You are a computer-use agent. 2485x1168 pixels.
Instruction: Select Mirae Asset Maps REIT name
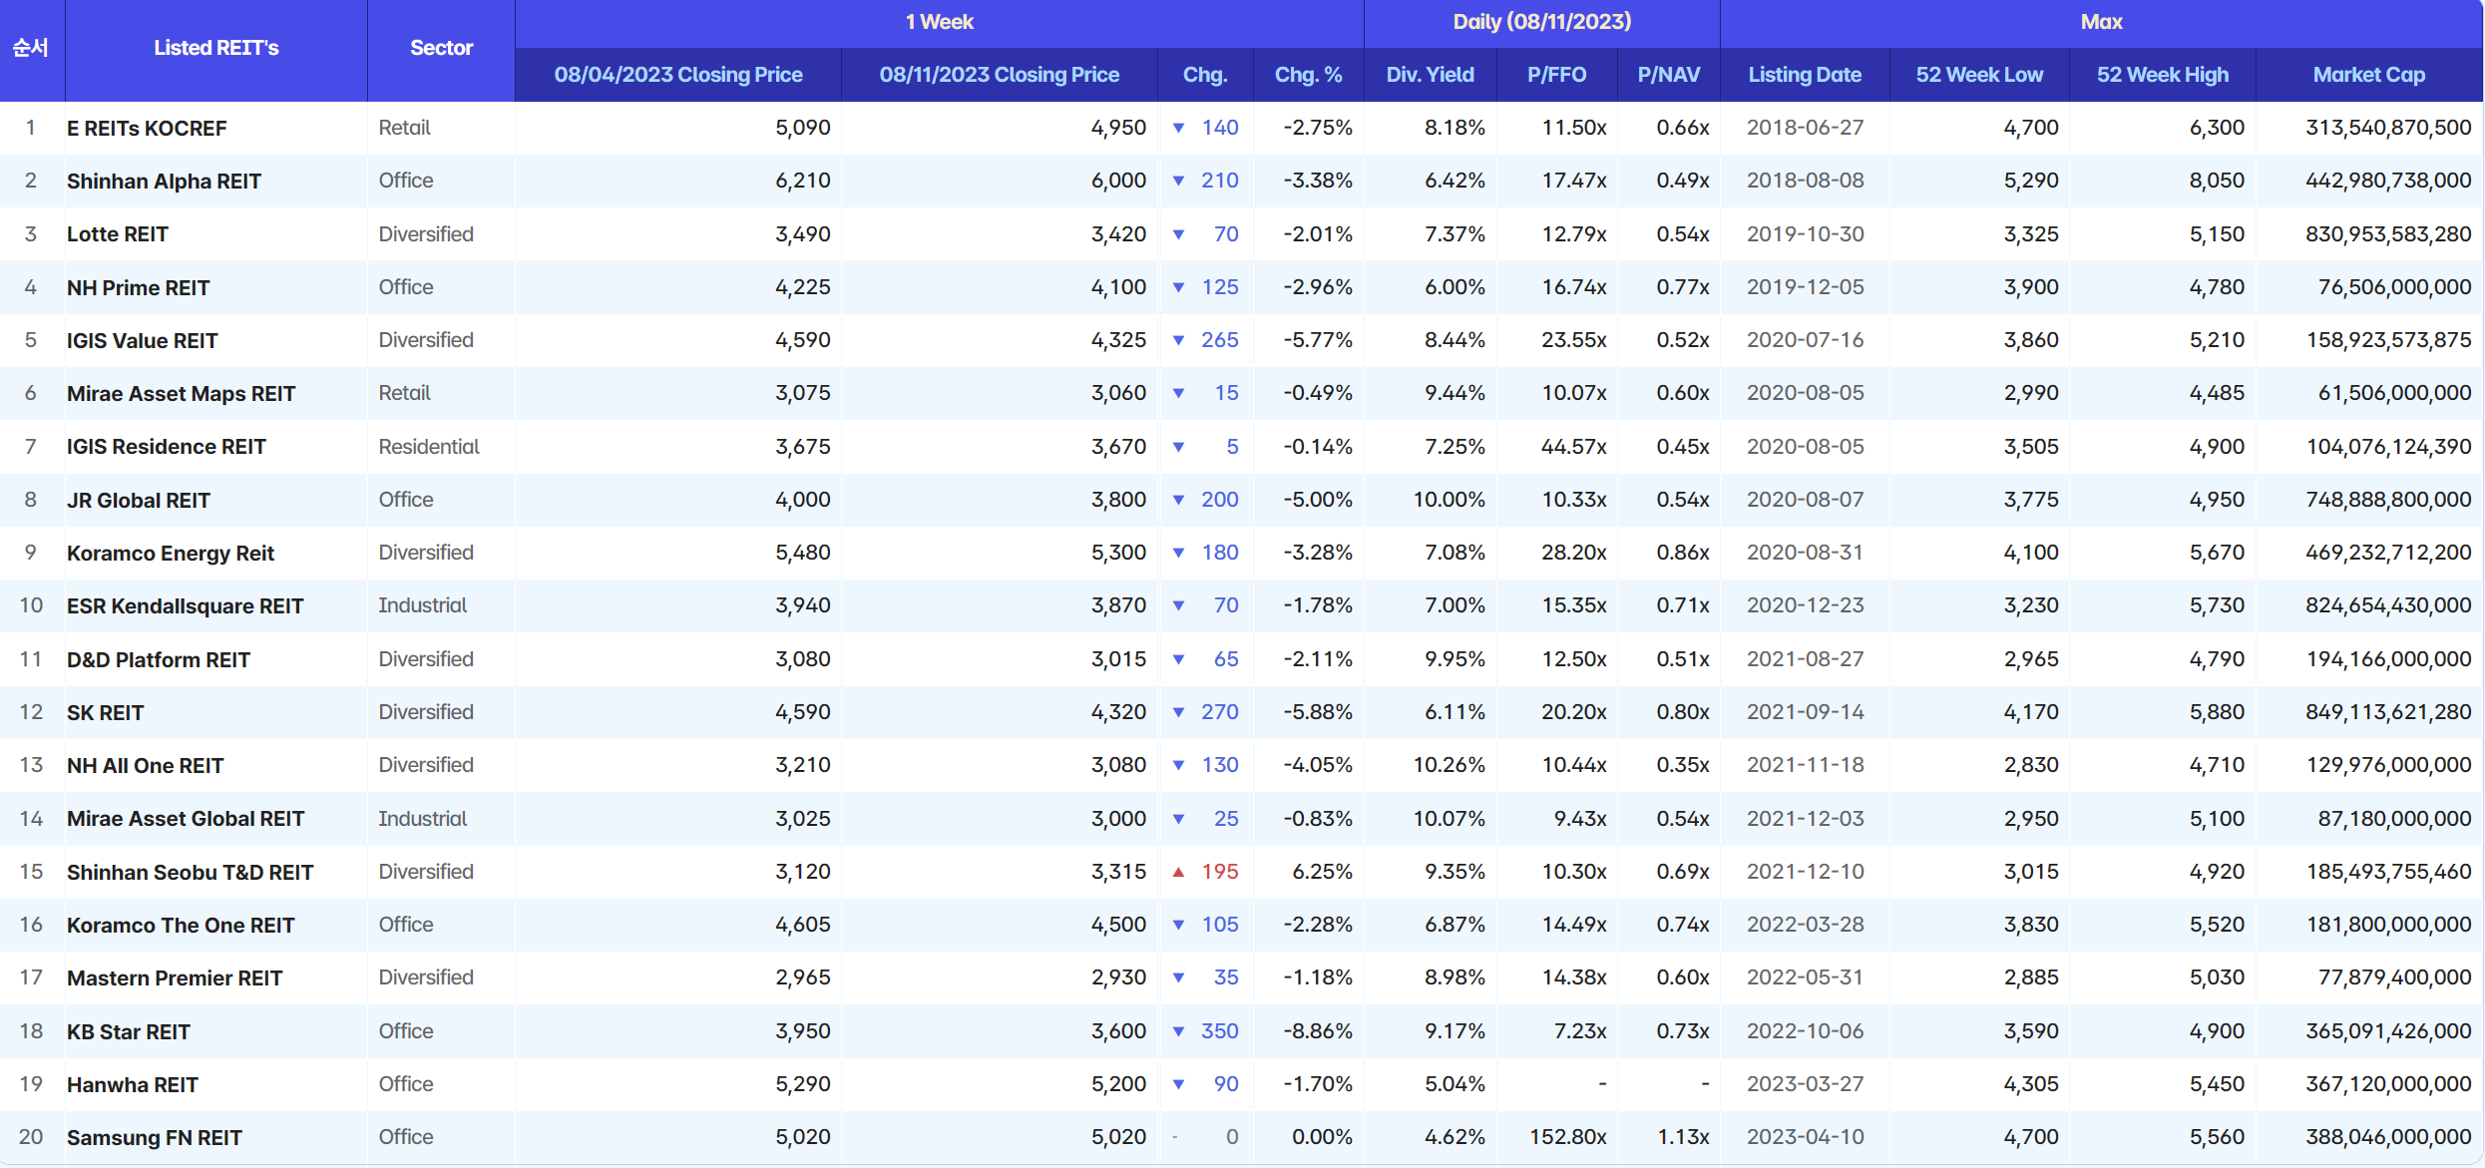point(181,394)
